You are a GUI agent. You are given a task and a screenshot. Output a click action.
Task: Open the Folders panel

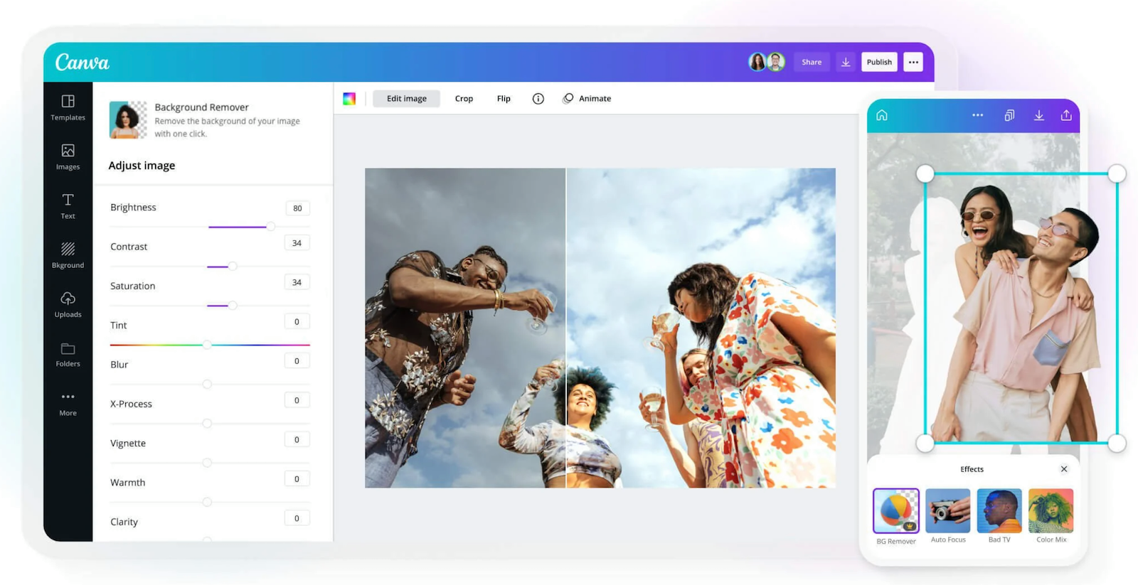pyautogui.click(x=68, y=354)
